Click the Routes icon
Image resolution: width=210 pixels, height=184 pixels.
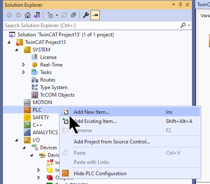[35, 80]
